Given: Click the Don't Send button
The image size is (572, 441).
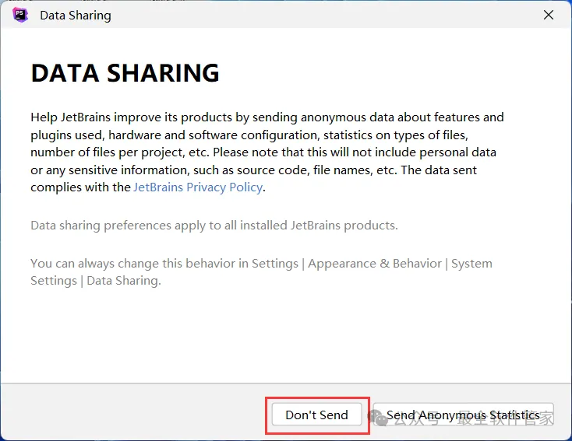Looking at the screenshot, I should [x=316, y=415].
